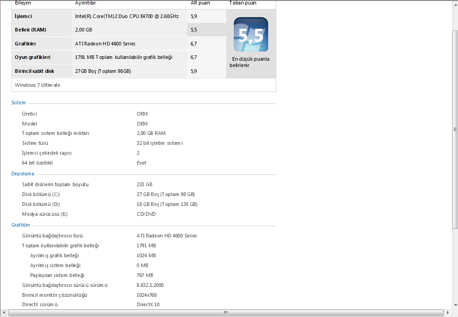Select the bold "İşlemci" label in the score table
458x317 pixels.
coord(23,16)
